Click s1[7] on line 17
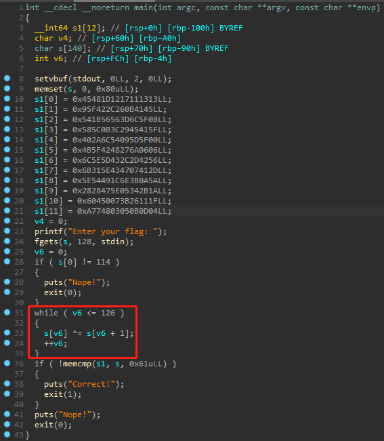 [x=46, y=170]
